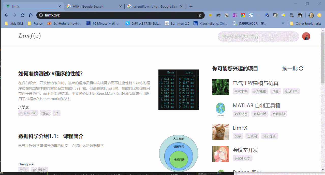Open the black-white eyes extension icon
Viewport: 325px width, 175px height.
click(300, 15)
